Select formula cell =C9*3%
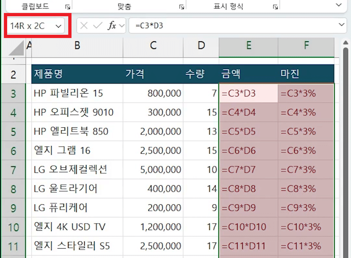Screen dimensions: 351x258 (306, 208)
